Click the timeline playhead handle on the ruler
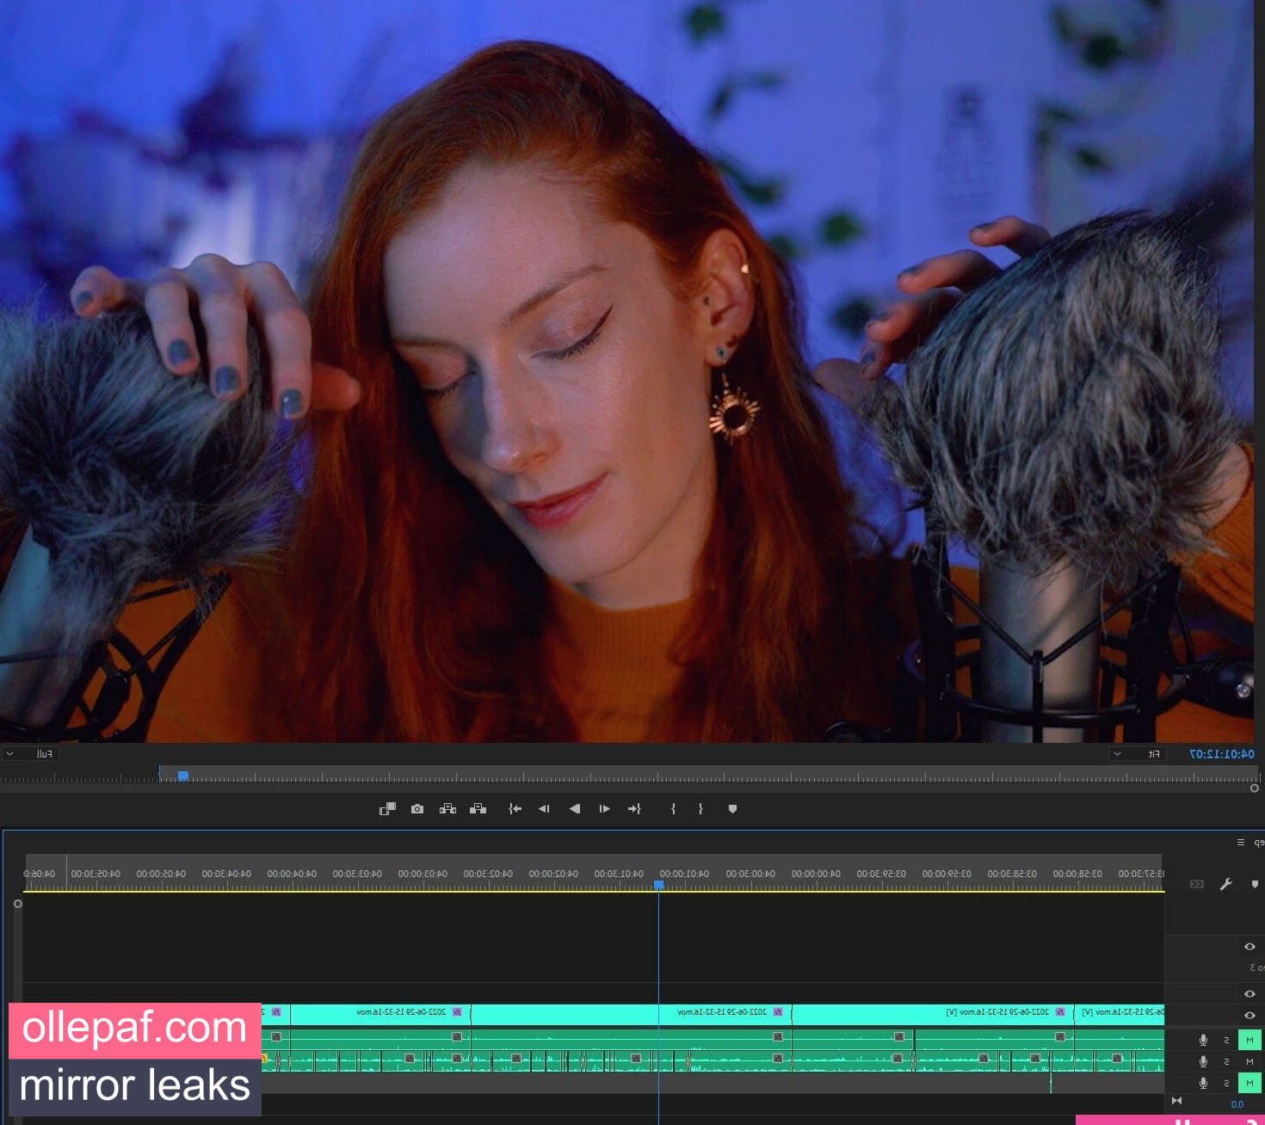The image size is (1265, 1125). click(x=658, y=885)
